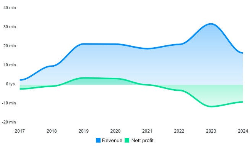Click the blue Revenue legend color square
Viewport: 250px width, 146px height.
click(98, 140)
